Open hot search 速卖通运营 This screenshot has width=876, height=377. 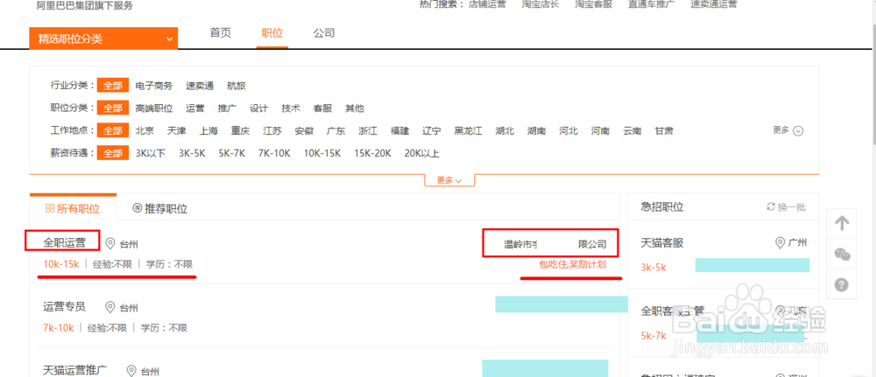point(713,3)
